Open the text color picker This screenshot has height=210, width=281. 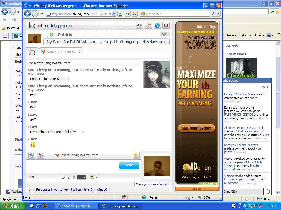pyautogui.click(x=82, y=177)
